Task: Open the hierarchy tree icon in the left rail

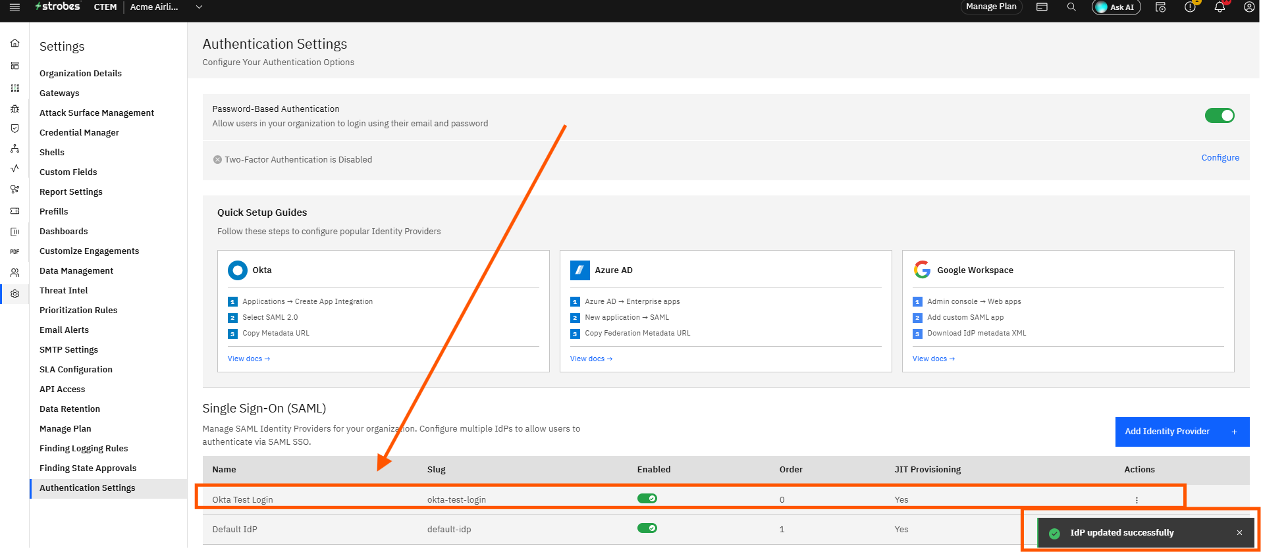Action: coord(14,149)
